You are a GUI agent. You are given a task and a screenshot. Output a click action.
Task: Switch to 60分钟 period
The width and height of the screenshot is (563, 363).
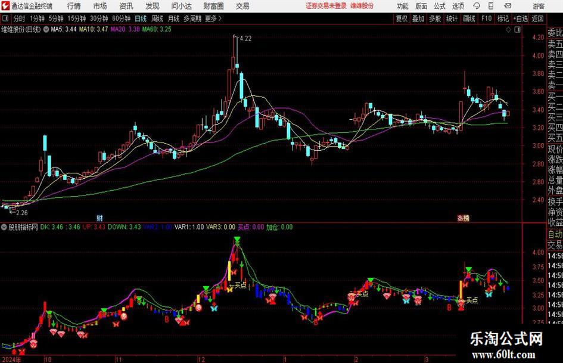121,18
